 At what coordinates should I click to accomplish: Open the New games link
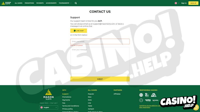pos(90,97)
